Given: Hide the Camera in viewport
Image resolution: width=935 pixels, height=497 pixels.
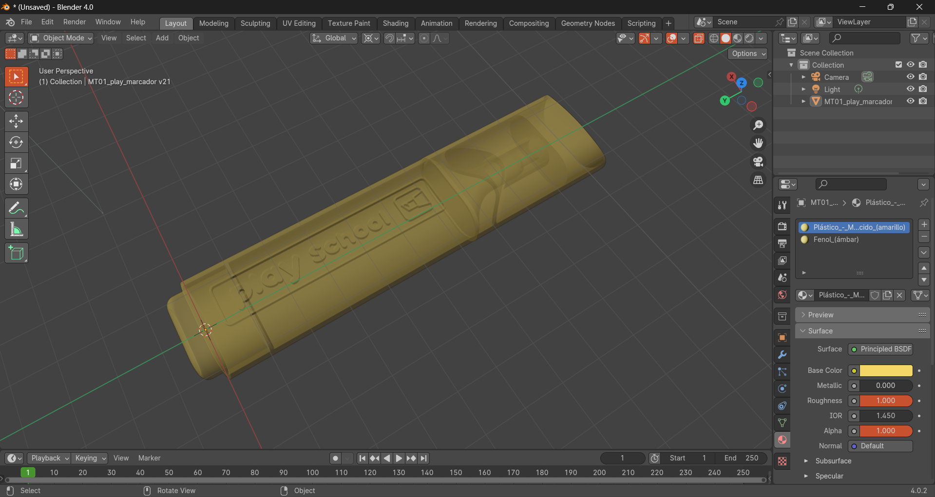Looking at the screenshot, I should (910, 77).
